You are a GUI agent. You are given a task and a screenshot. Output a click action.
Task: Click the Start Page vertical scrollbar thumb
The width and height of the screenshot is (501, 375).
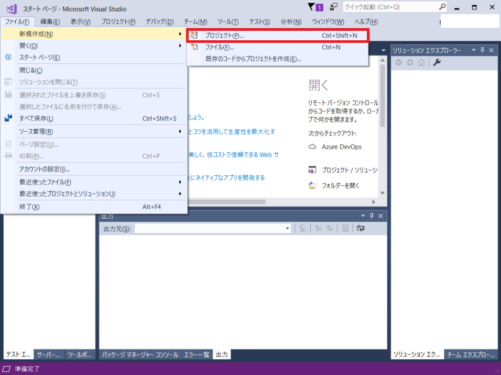click(383, 96)
